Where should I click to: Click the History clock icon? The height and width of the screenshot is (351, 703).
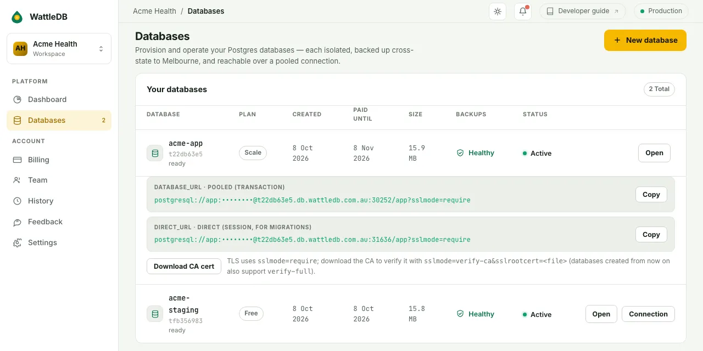tap(18, 201)
